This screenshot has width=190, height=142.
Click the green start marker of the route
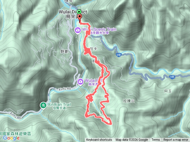tap(79, 12)
